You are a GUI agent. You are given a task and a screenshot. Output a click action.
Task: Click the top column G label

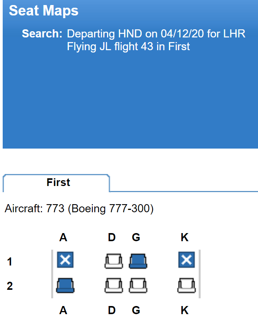tap(136, 237)
